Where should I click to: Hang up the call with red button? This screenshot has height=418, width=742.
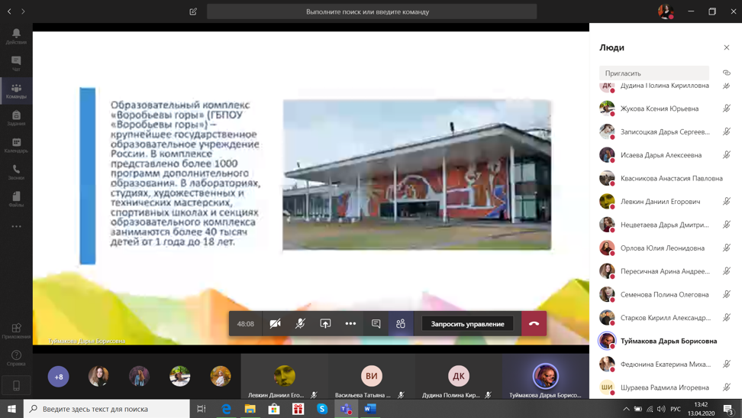click(x=534, y=324)
